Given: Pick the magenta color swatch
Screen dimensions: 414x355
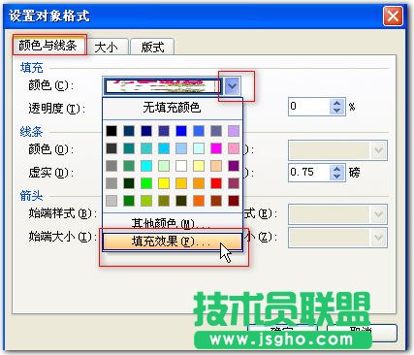Looking at the screenshot, I should click(216, 148).
